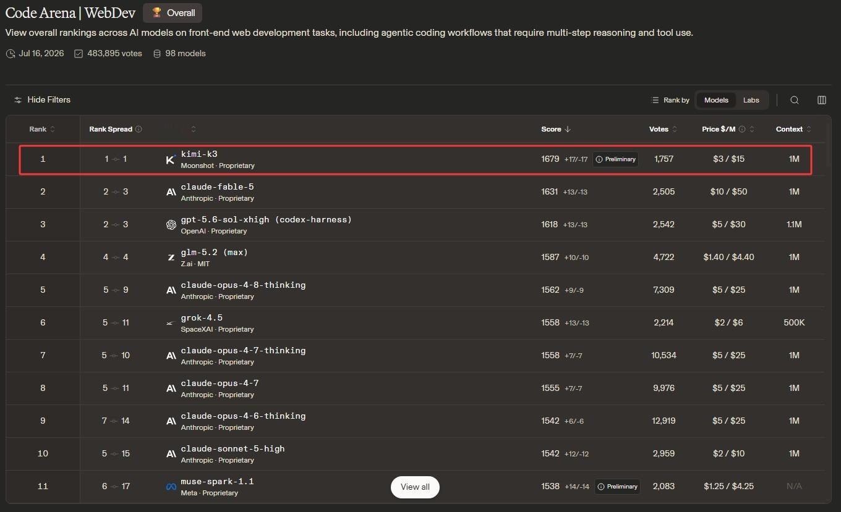Sort by Votes column header

click(663, 129)
